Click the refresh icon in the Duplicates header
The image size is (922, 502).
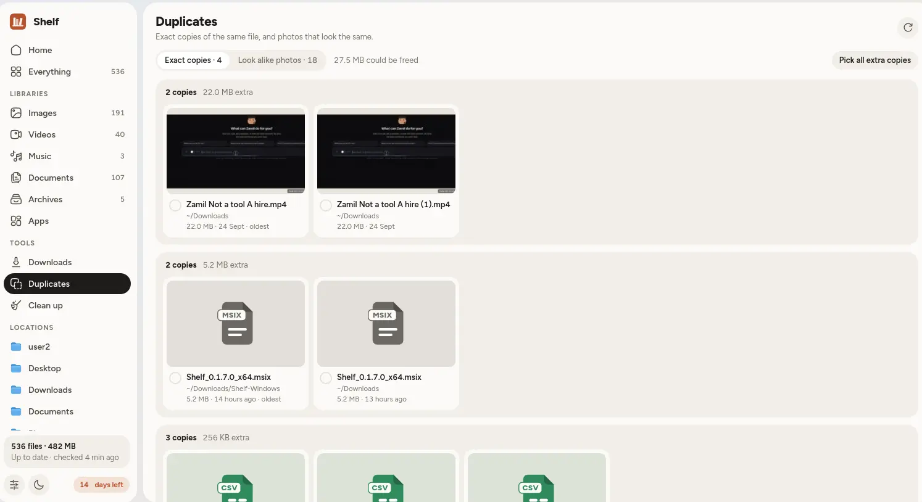[908, 27]
